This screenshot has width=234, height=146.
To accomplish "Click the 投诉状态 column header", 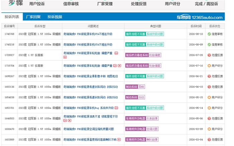I will pos(215,26).
